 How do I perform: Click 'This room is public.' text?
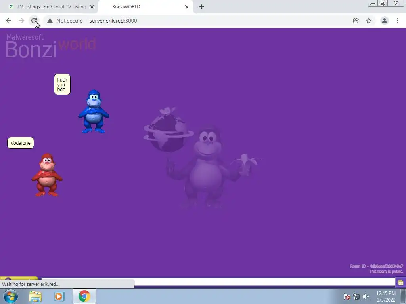pyautogui.click(x=386, y=271)
